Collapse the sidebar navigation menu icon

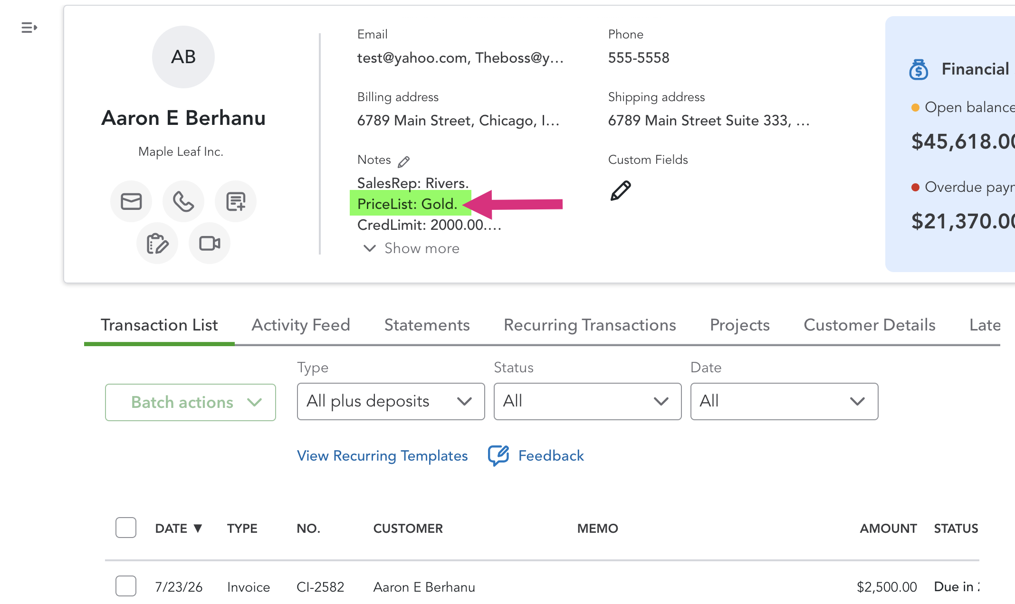click(x=29, y=28)
